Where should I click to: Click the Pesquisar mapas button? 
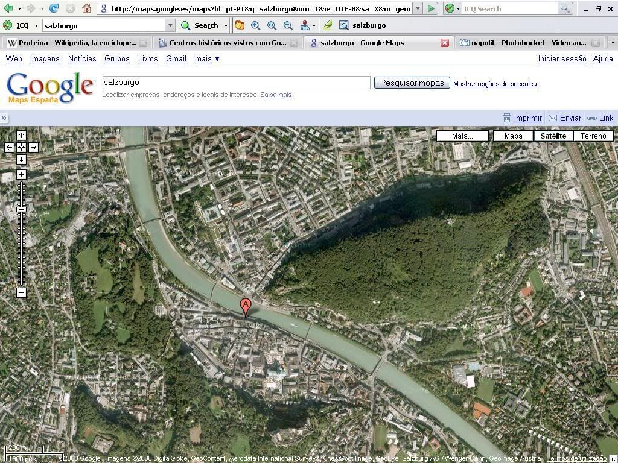[x=412, y=83]
